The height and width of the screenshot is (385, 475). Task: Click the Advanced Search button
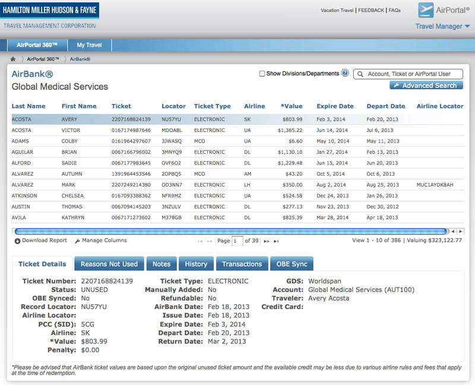[x=426, y=86]
